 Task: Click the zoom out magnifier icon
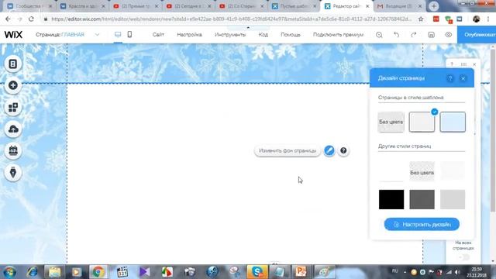pos(379,35)
